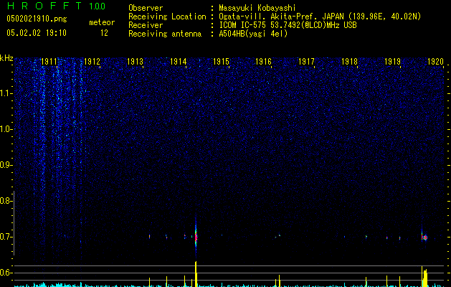Viewport: 451px width, 287px height.
Task: Select the ICOM IC-575 53.7492 MHz receiver text
Action: pyautogui.click(x=288, y=25)
